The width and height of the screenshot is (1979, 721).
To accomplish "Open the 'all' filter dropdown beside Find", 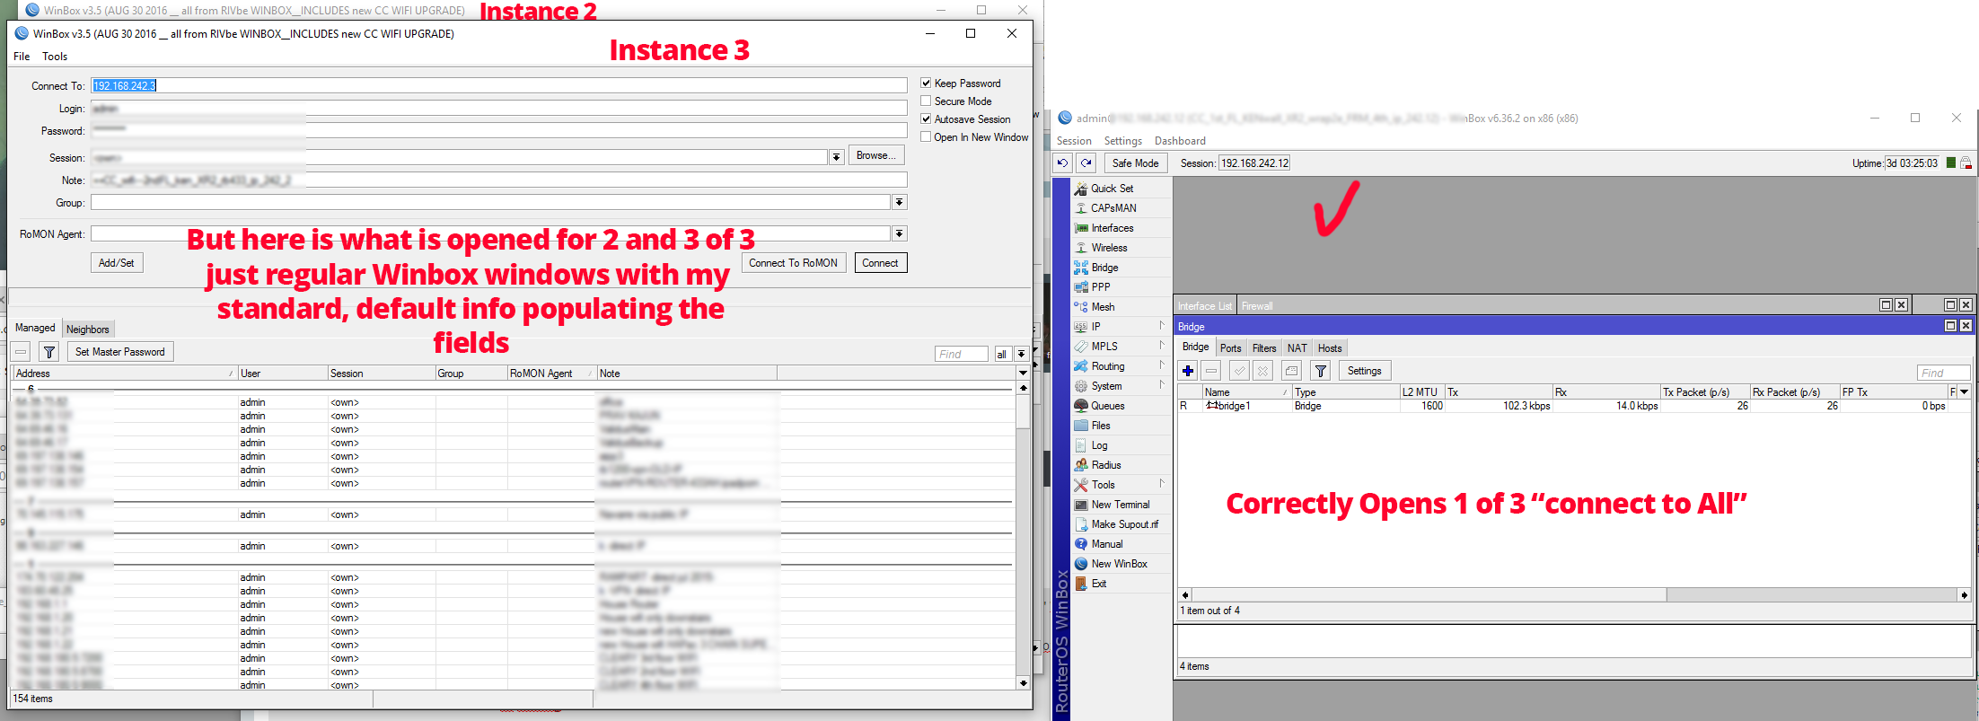I will [1022, 355].
